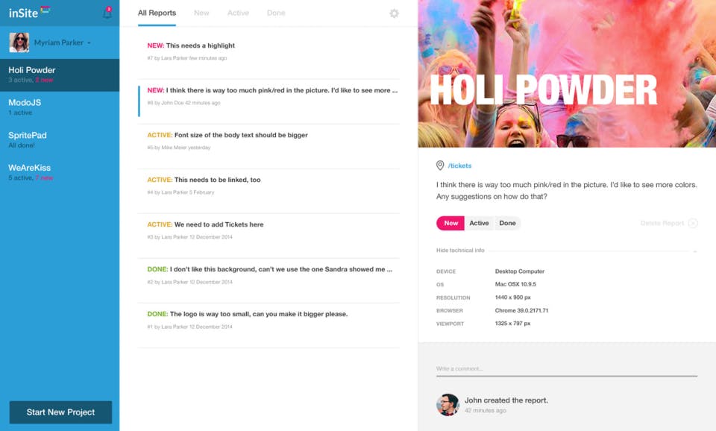Image resolution: width=716 pixels, height=431 pixels.
Task: Open the /tickets page link
Action: 459,166
